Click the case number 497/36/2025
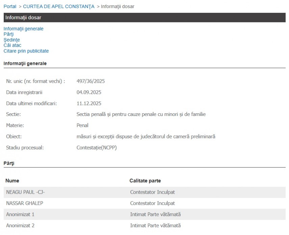289x235 pixels. click(91, 81)
